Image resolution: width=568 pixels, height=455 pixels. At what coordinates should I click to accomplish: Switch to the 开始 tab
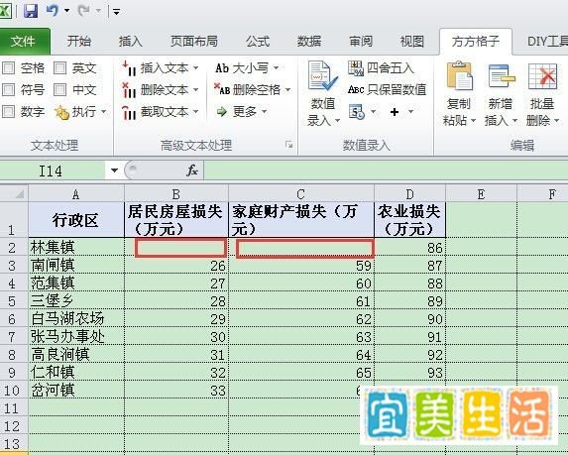pos(78,42)
